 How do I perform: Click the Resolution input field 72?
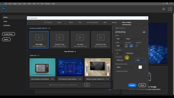pos(120,53)
